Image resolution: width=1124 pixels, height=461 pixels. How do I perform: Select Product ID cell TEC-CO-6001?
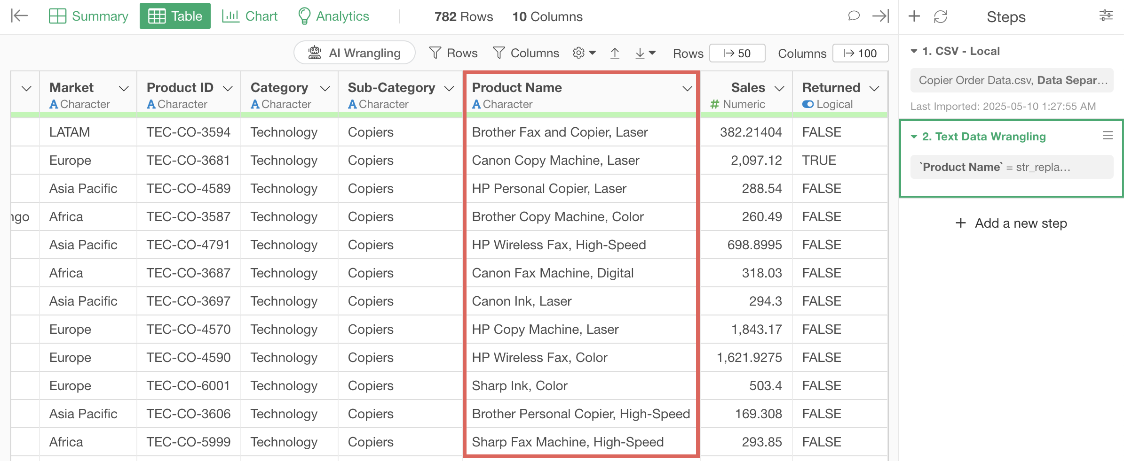189,386
